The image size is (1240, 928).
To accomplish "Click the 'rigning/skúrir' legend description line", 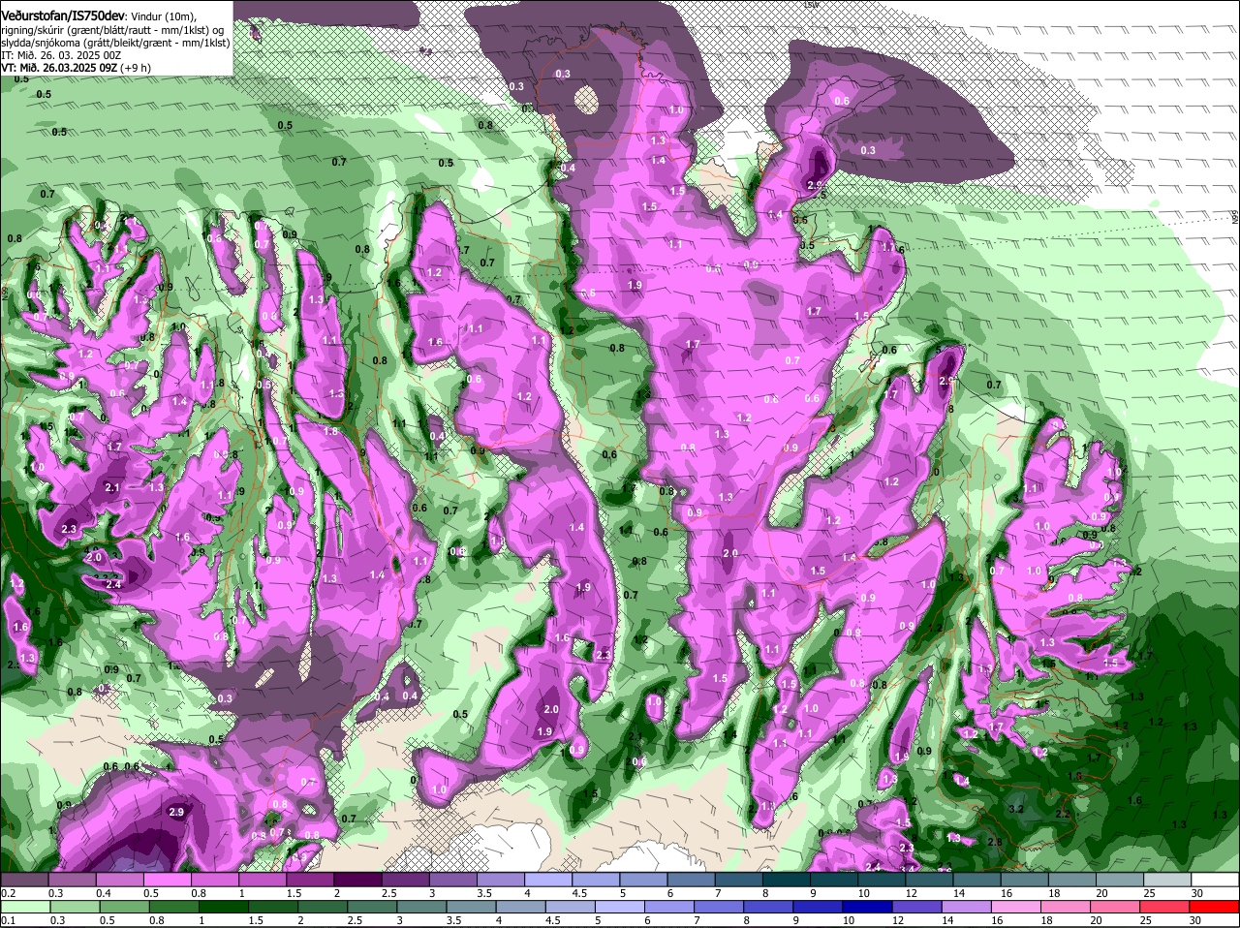I will [112, 30].
